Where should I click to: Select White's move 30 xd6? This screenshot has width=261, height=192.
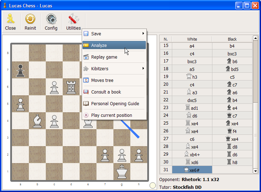(x=192, y=162)
